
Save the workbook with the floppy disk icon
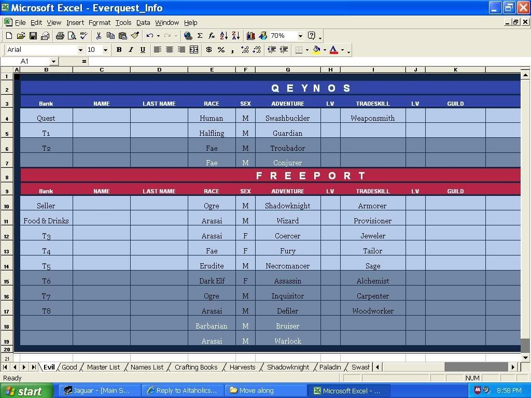[33, 36]
